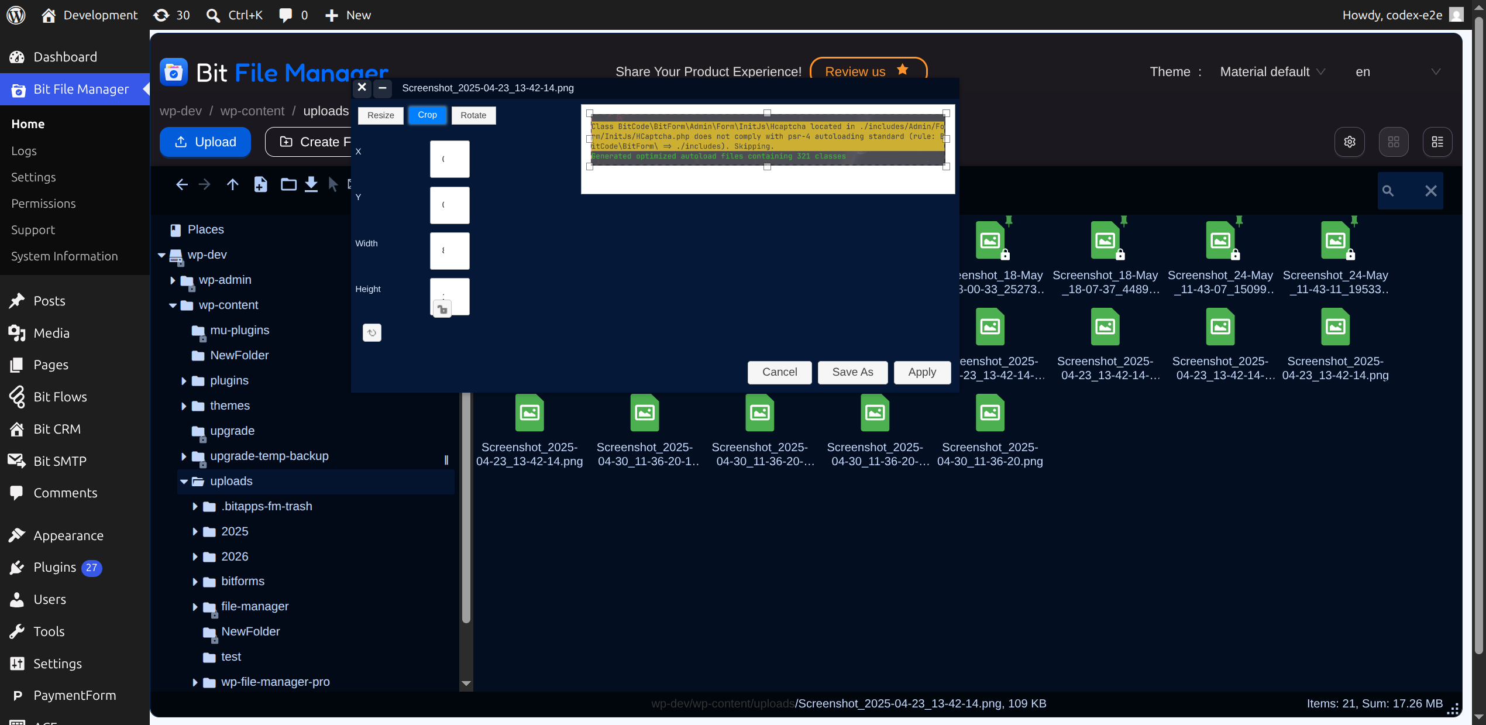The image size is (1486, 725).
Task: Click the Apply button
Action: point(922,372)
